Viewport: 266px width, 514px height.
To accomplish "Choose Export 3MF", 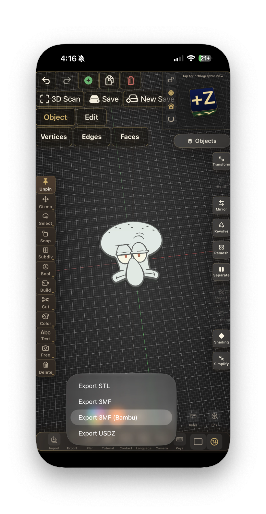I will click(x=121, y=402).
